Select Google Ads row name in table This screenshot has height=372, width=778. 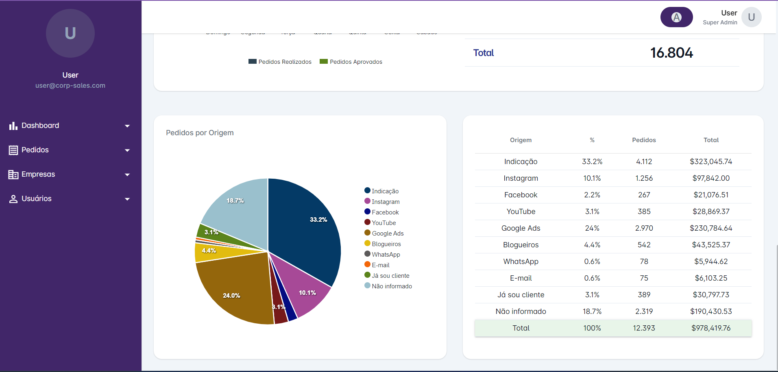click(521, 228)
